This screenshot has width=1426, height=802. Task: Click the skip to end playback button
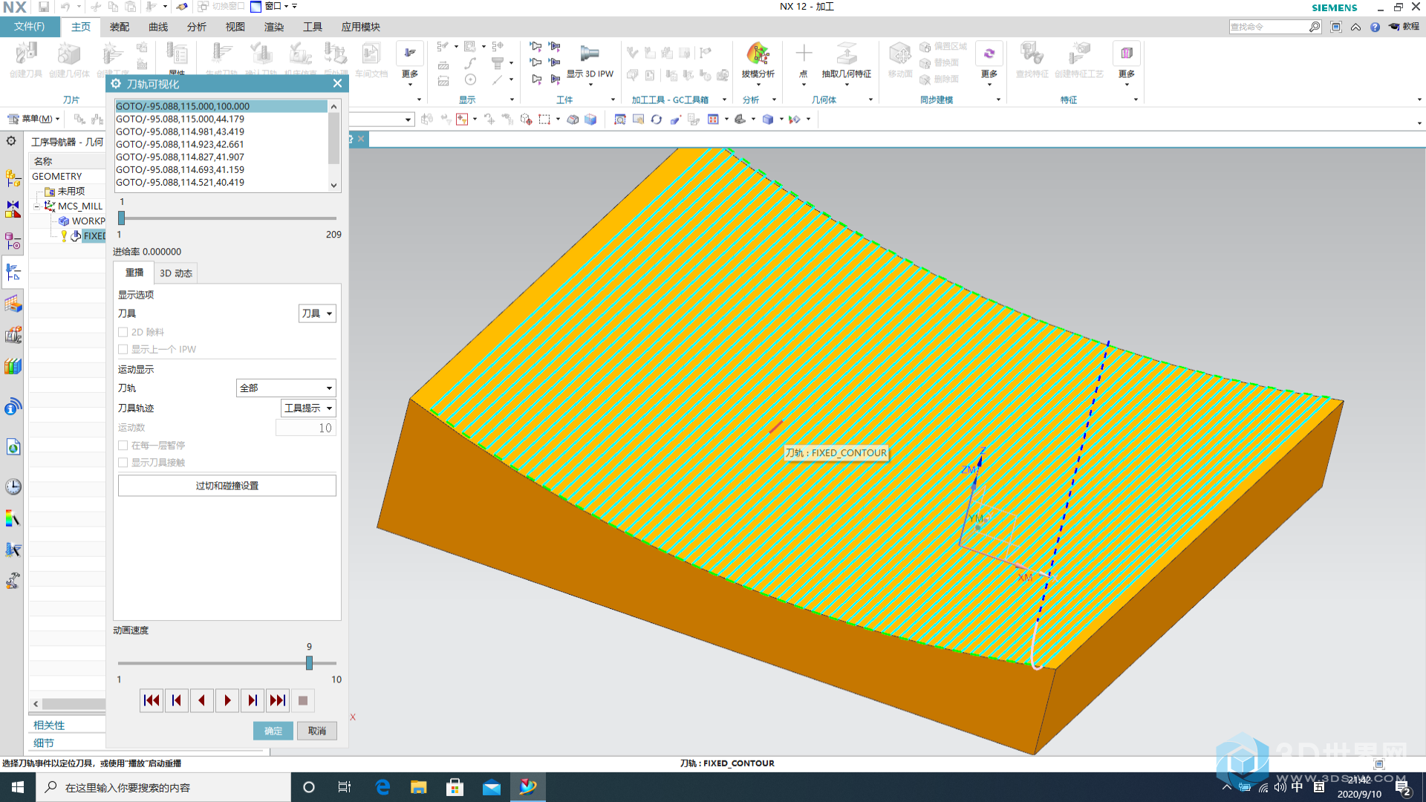[x=278, y=700]
